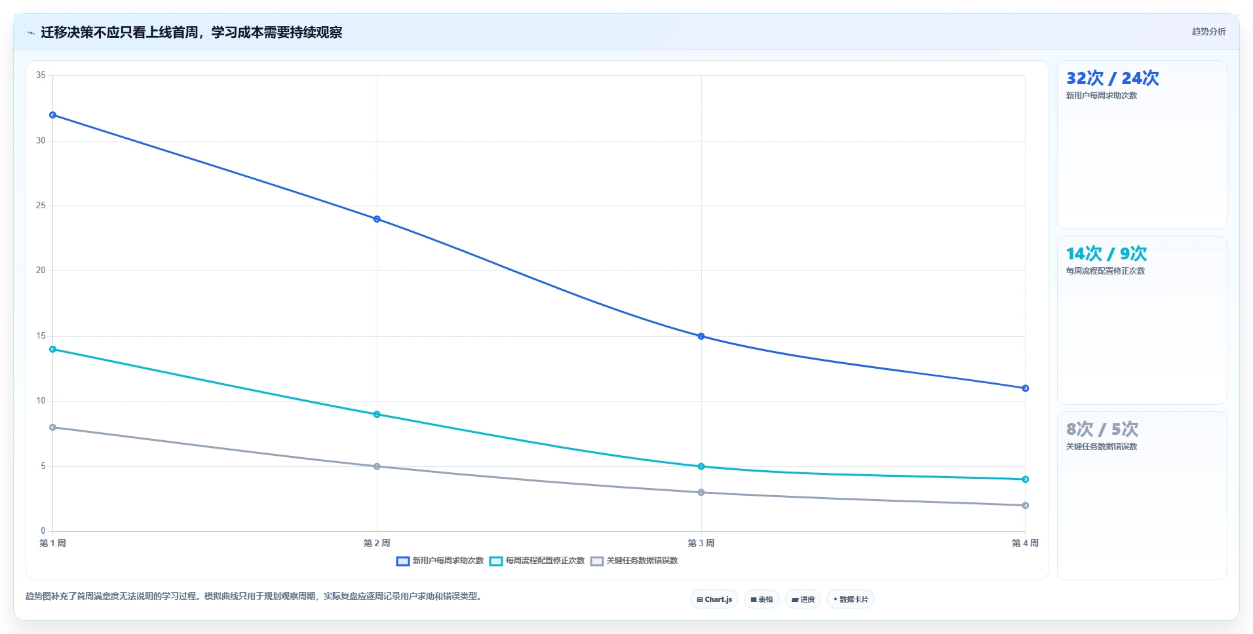Click the 新用户每周求助次数 card caption
The image size is (1253, 634).
point(1102,96)
